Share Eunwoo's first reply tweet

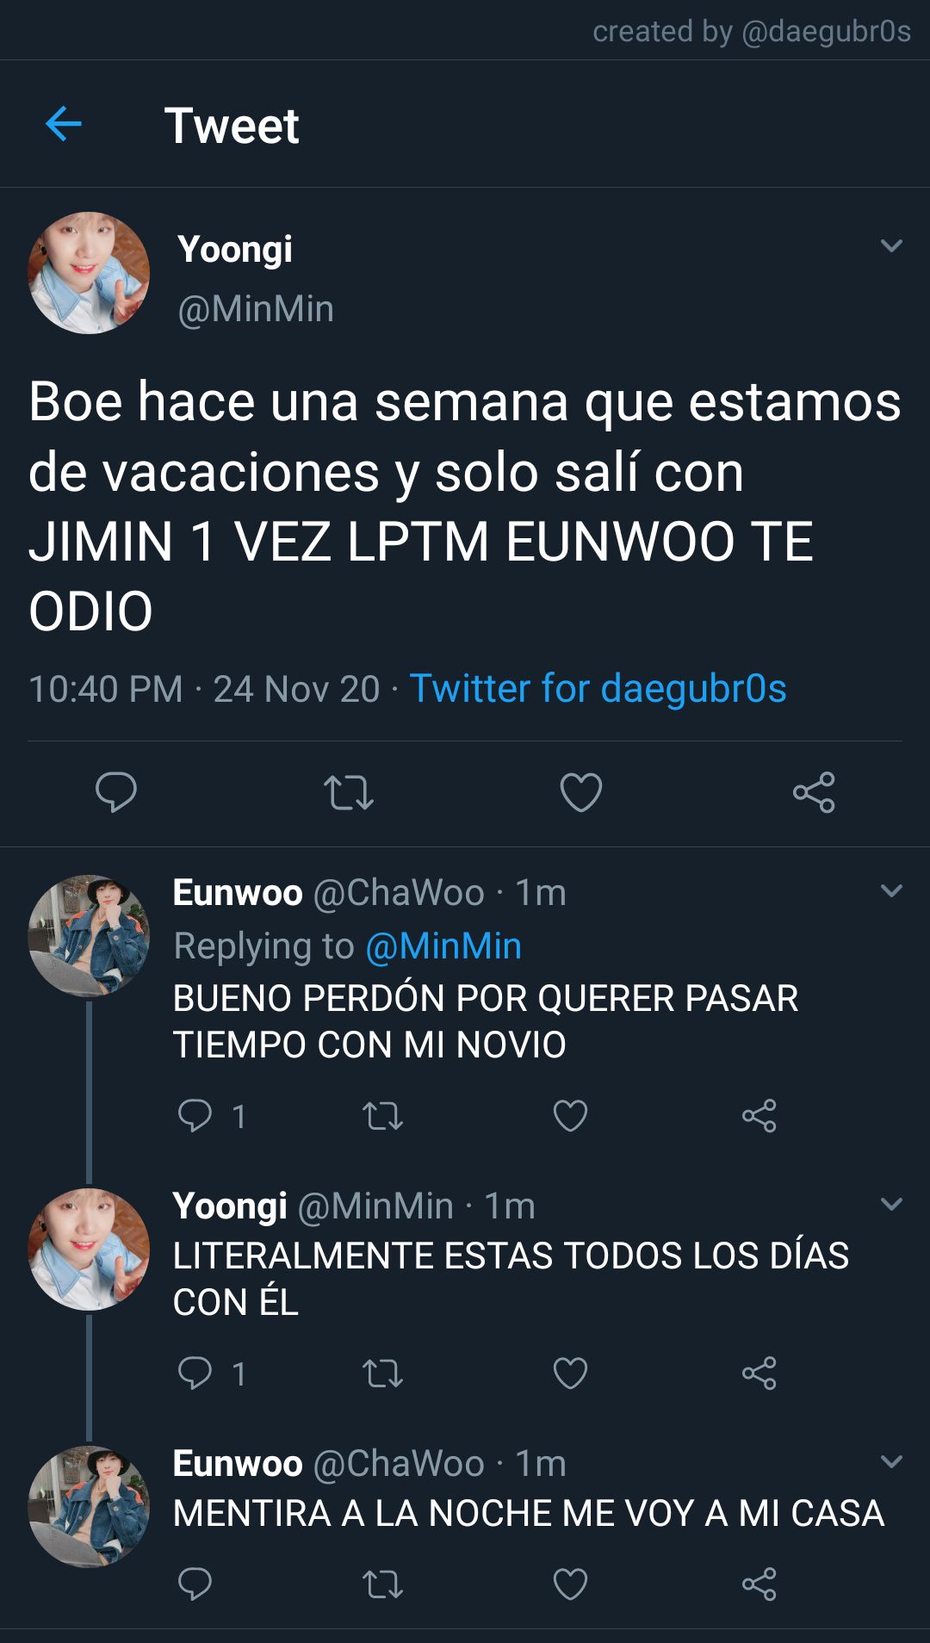759,1115
